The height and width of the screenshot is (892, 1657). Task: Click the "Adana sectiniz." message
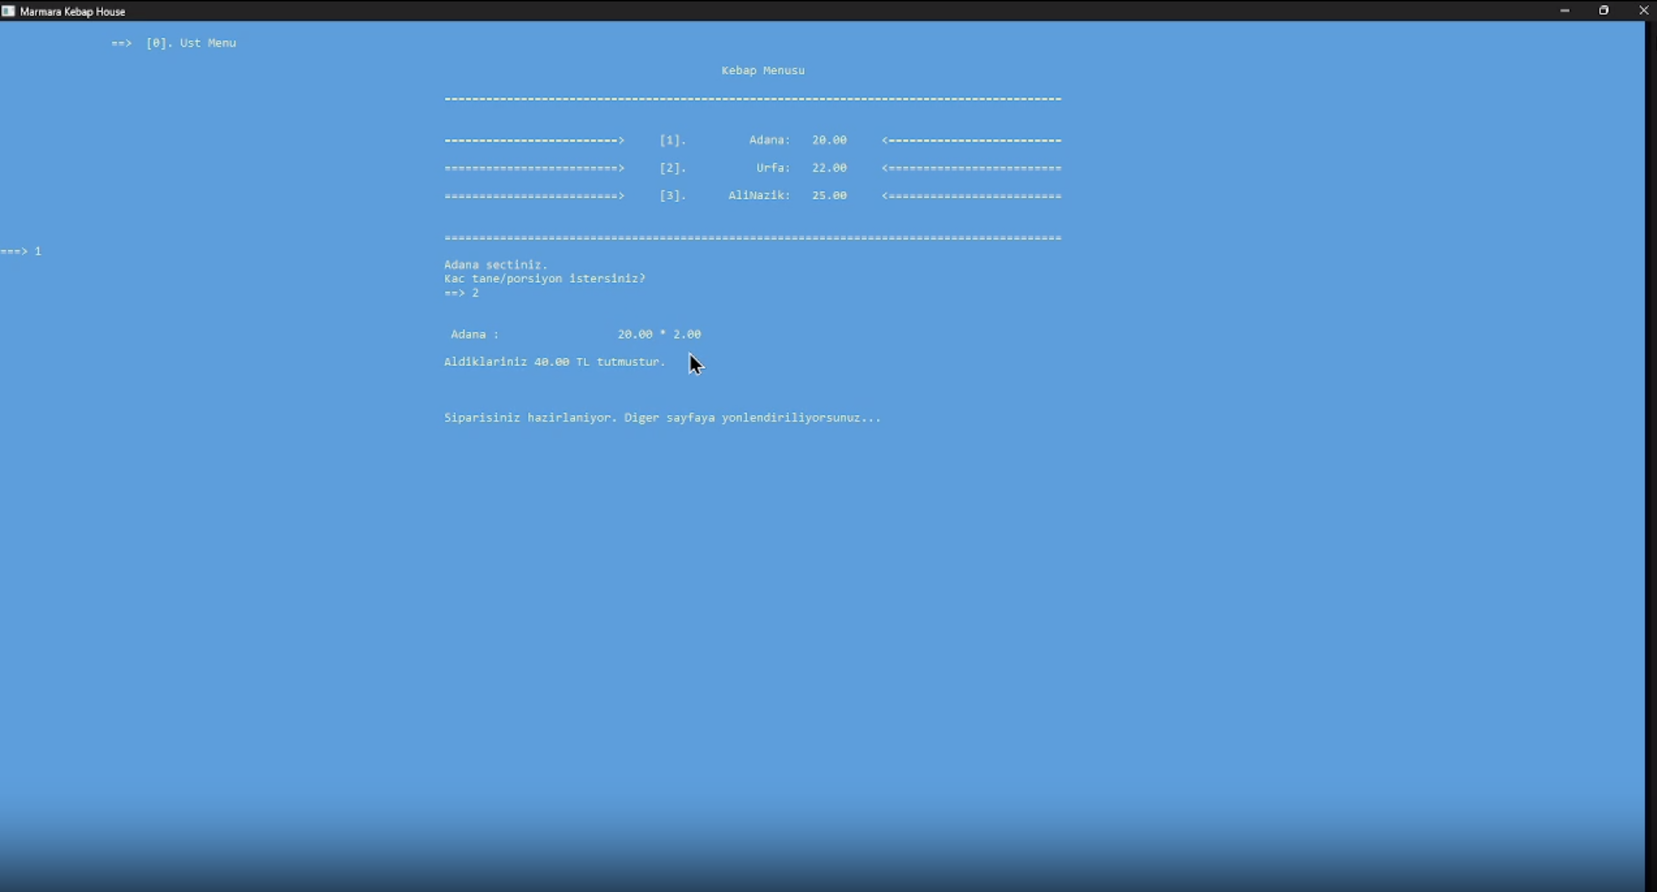496,265
